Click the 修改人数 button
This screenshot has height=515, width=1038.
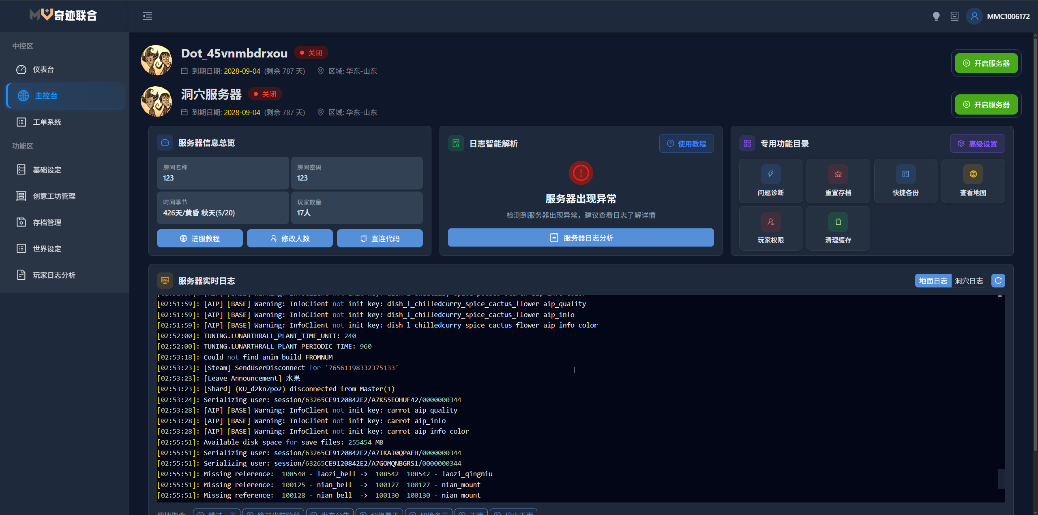click(290, 238)
